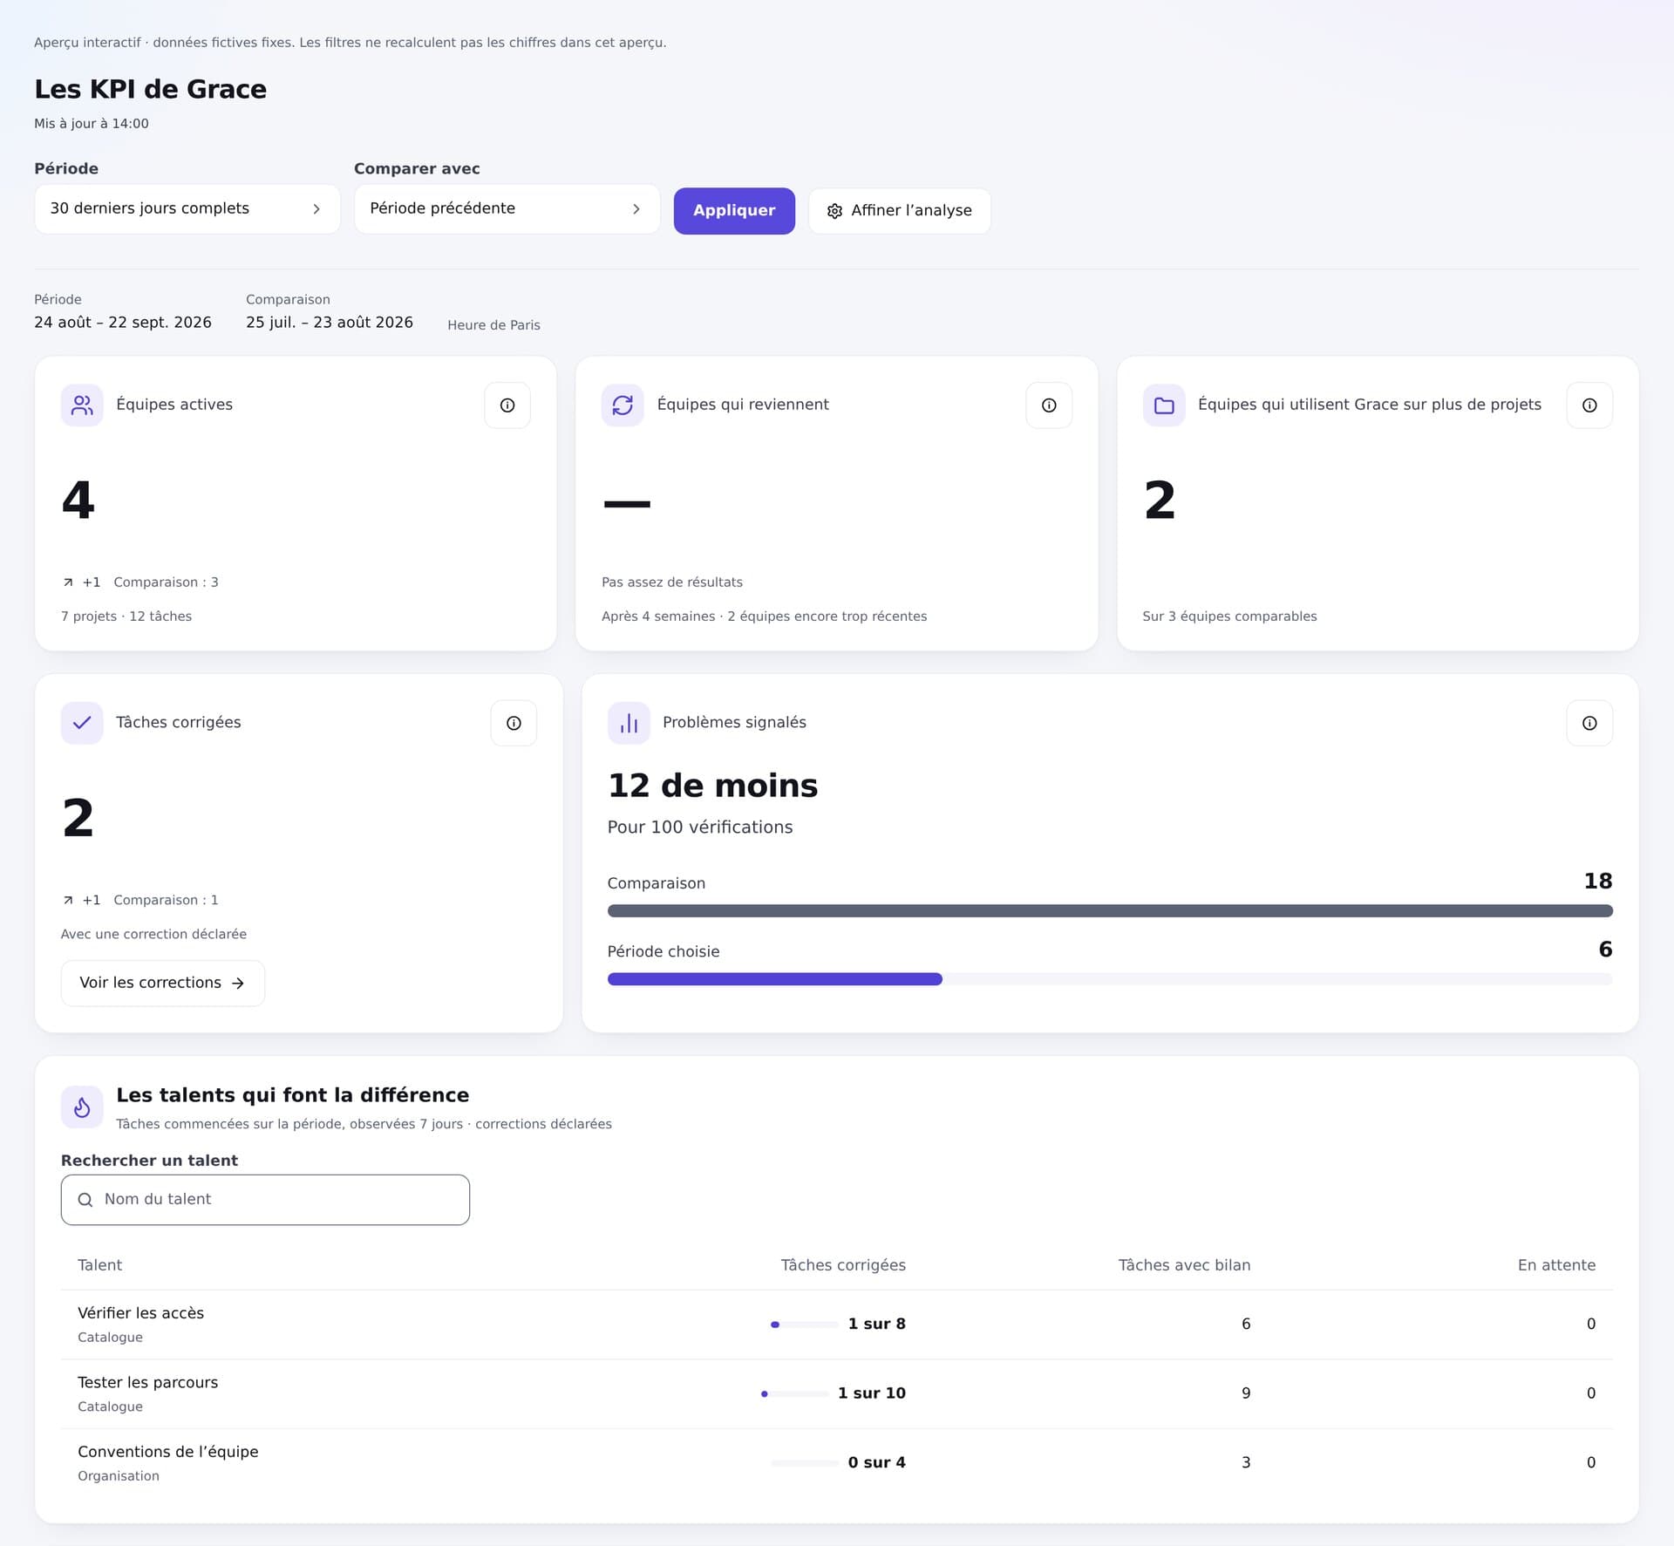Click the En attente column header
This screenshot has width=1674, height=1546.
point(1556,1265)
